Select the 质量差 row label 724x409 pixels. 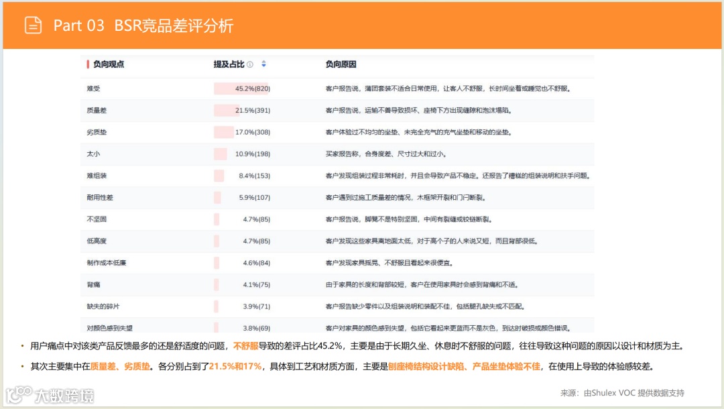coord(97,111)
